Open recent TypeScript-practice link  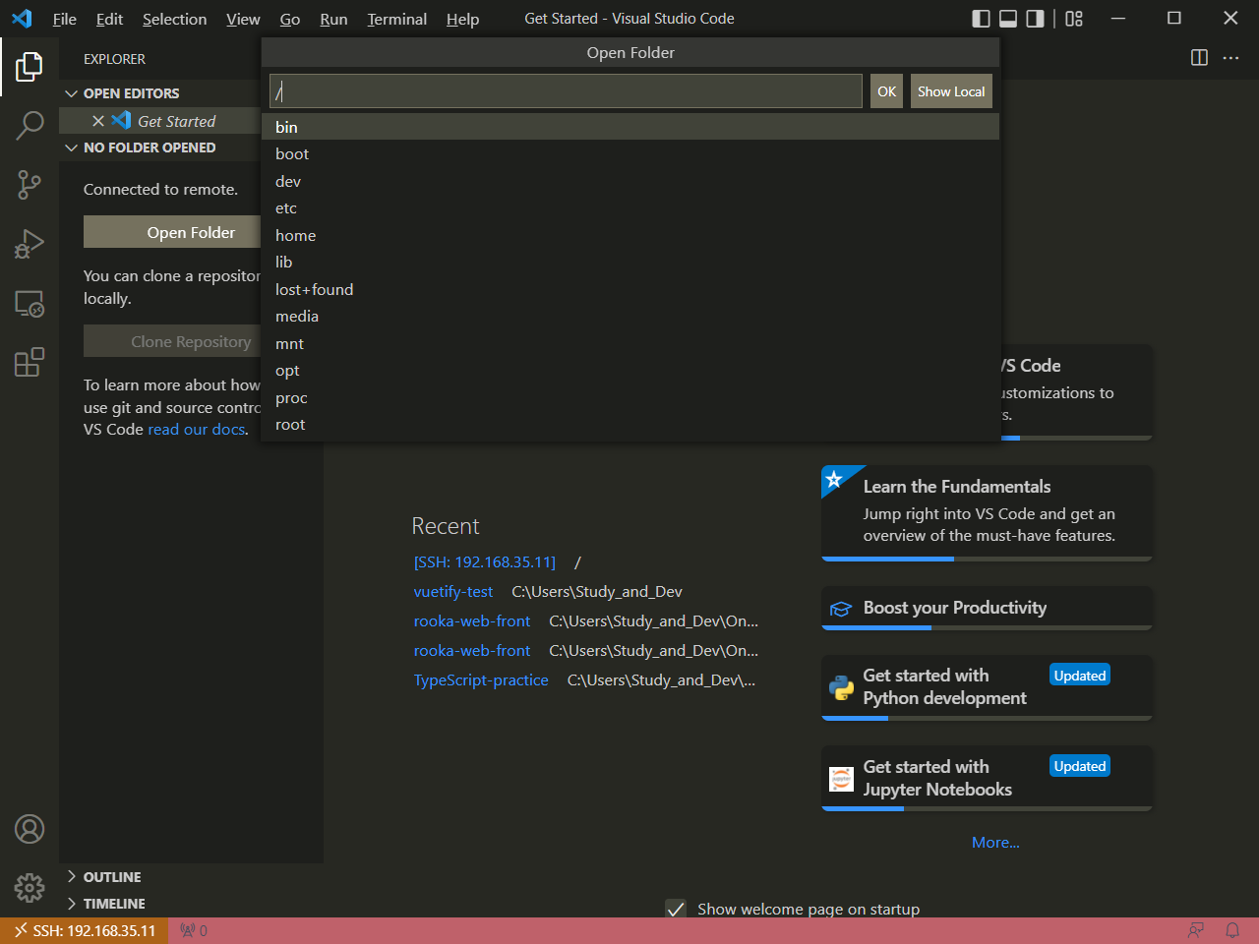[481, 680]
